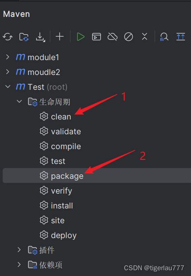This screenshot has width=191, height=276.
Task: Expand the module1 project node
Action: click(7, 57)
